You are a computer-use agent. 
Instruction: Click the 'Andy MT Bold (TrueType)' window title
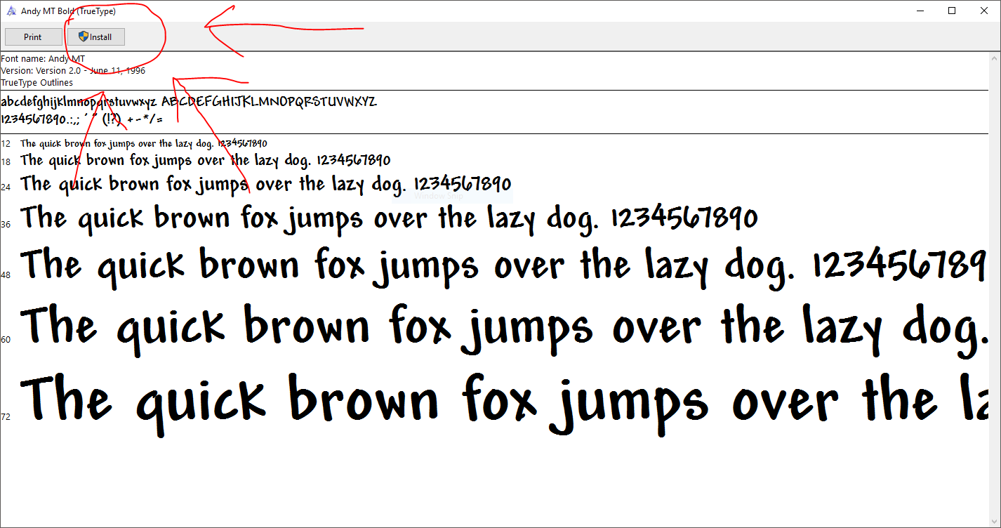coord(68,11)
